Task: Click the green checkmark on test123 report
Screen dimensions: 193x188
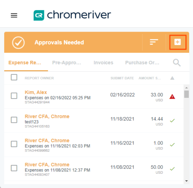Action: 172,121
